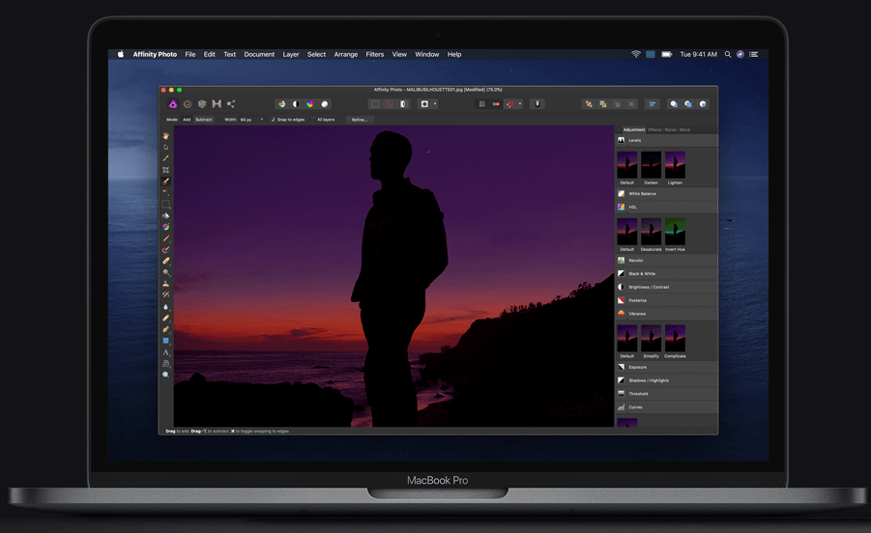
Task: Select the Photo Persona icon
Action: (173, 104)
